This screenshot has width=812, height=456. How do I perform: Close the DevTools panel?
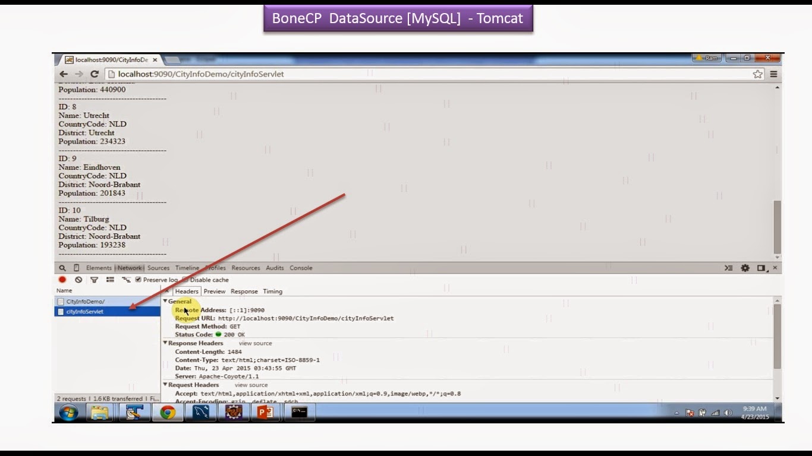[775, 268]
